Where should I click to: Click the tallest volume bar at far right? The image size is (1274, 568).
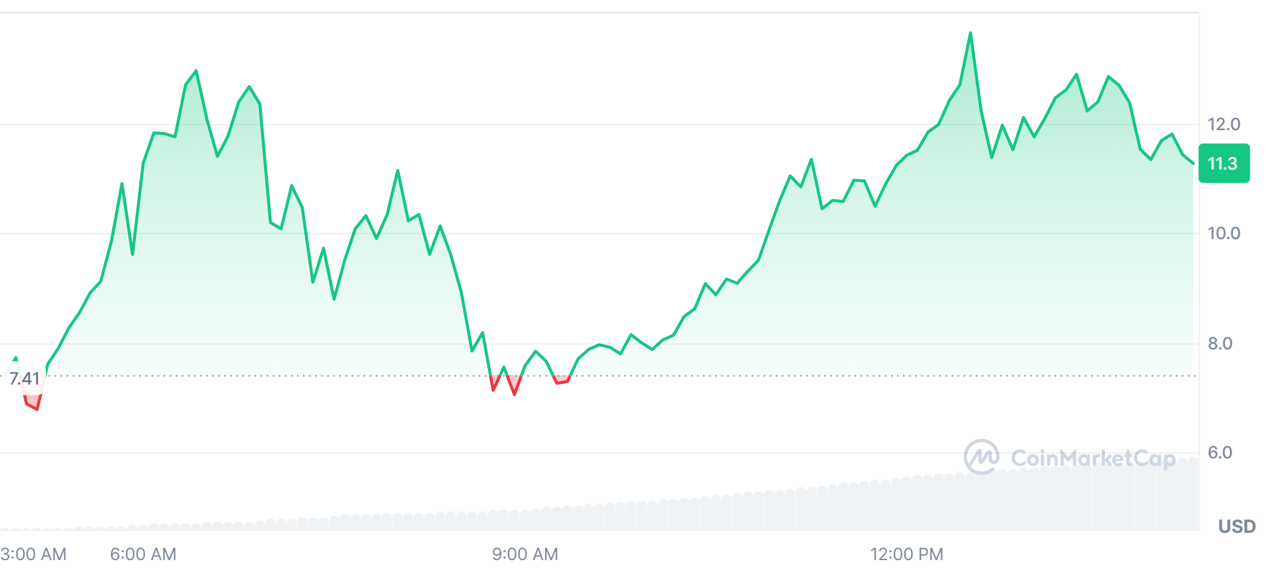[x=1193, y=494]
